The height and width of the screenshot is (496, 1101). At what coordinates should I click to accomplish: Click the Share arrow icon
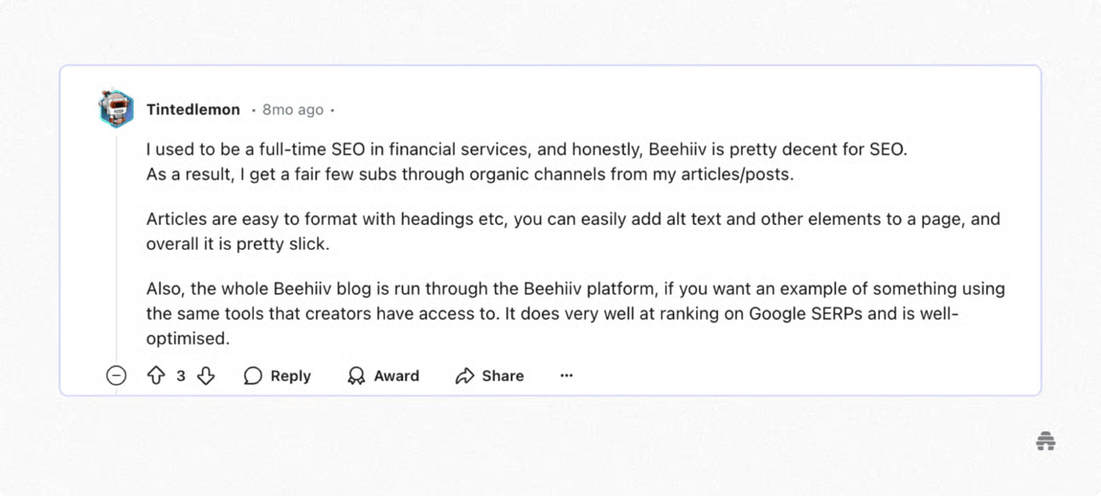pos(464,375)
